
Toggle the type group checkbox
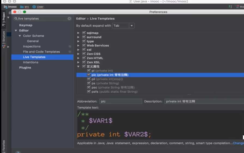pyautogui.click(x=84, y=41)
